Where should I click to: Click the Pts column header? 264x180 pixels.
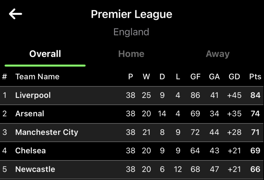tap(255, 77)
